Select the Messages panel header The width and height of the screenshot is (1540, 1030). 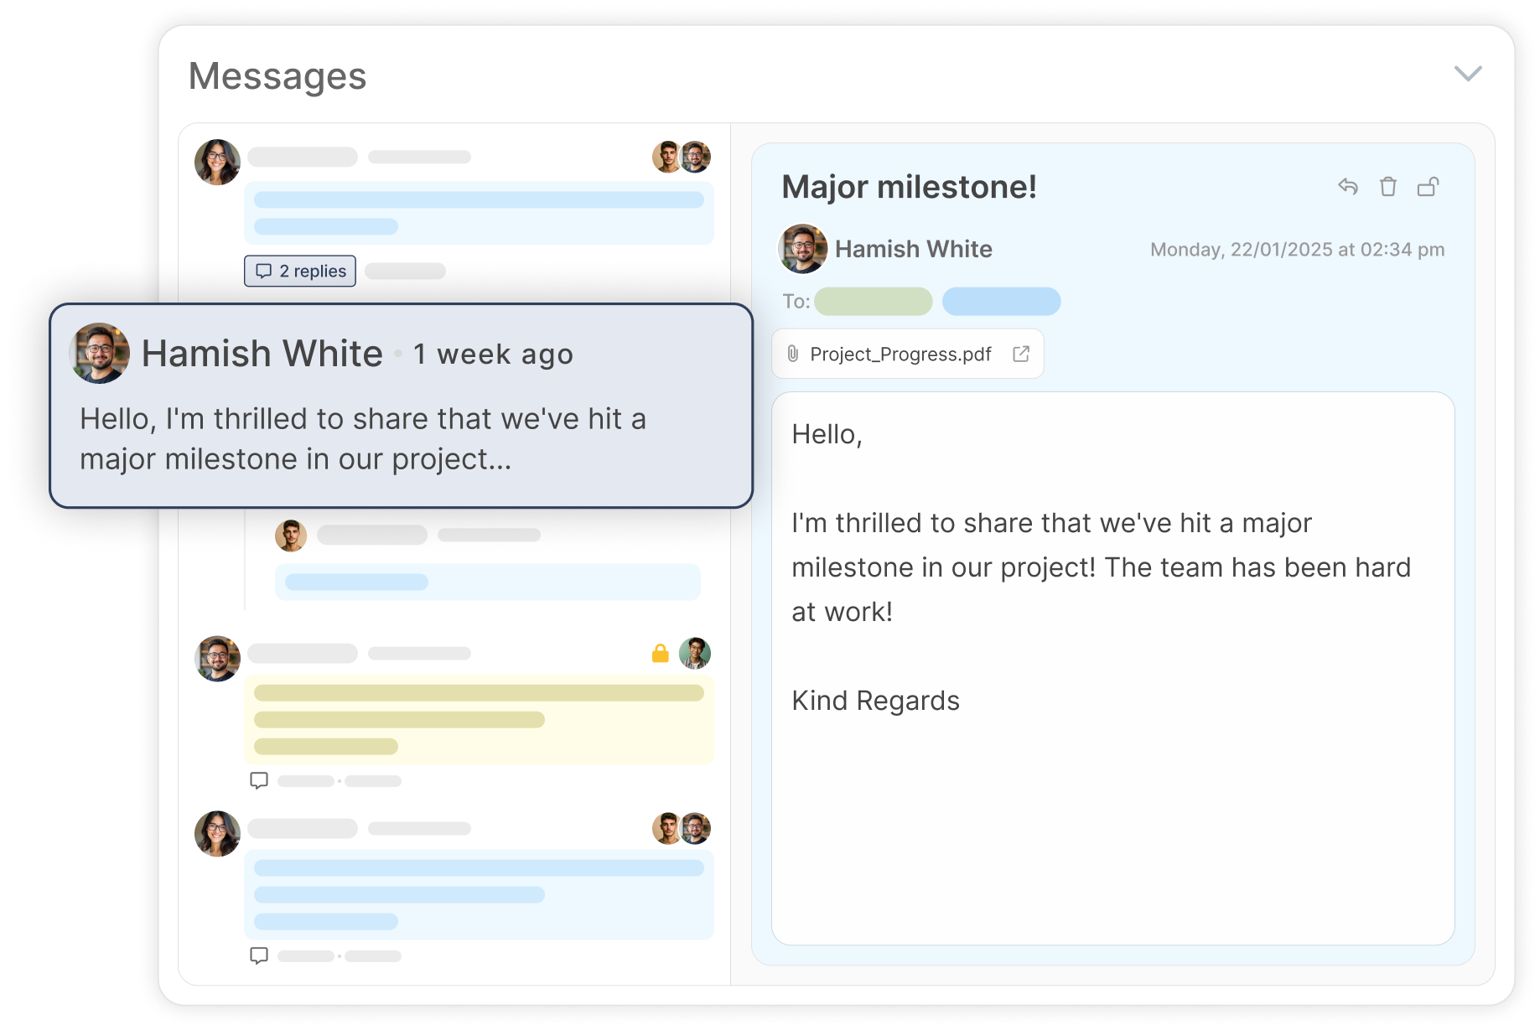click(277, 75)
